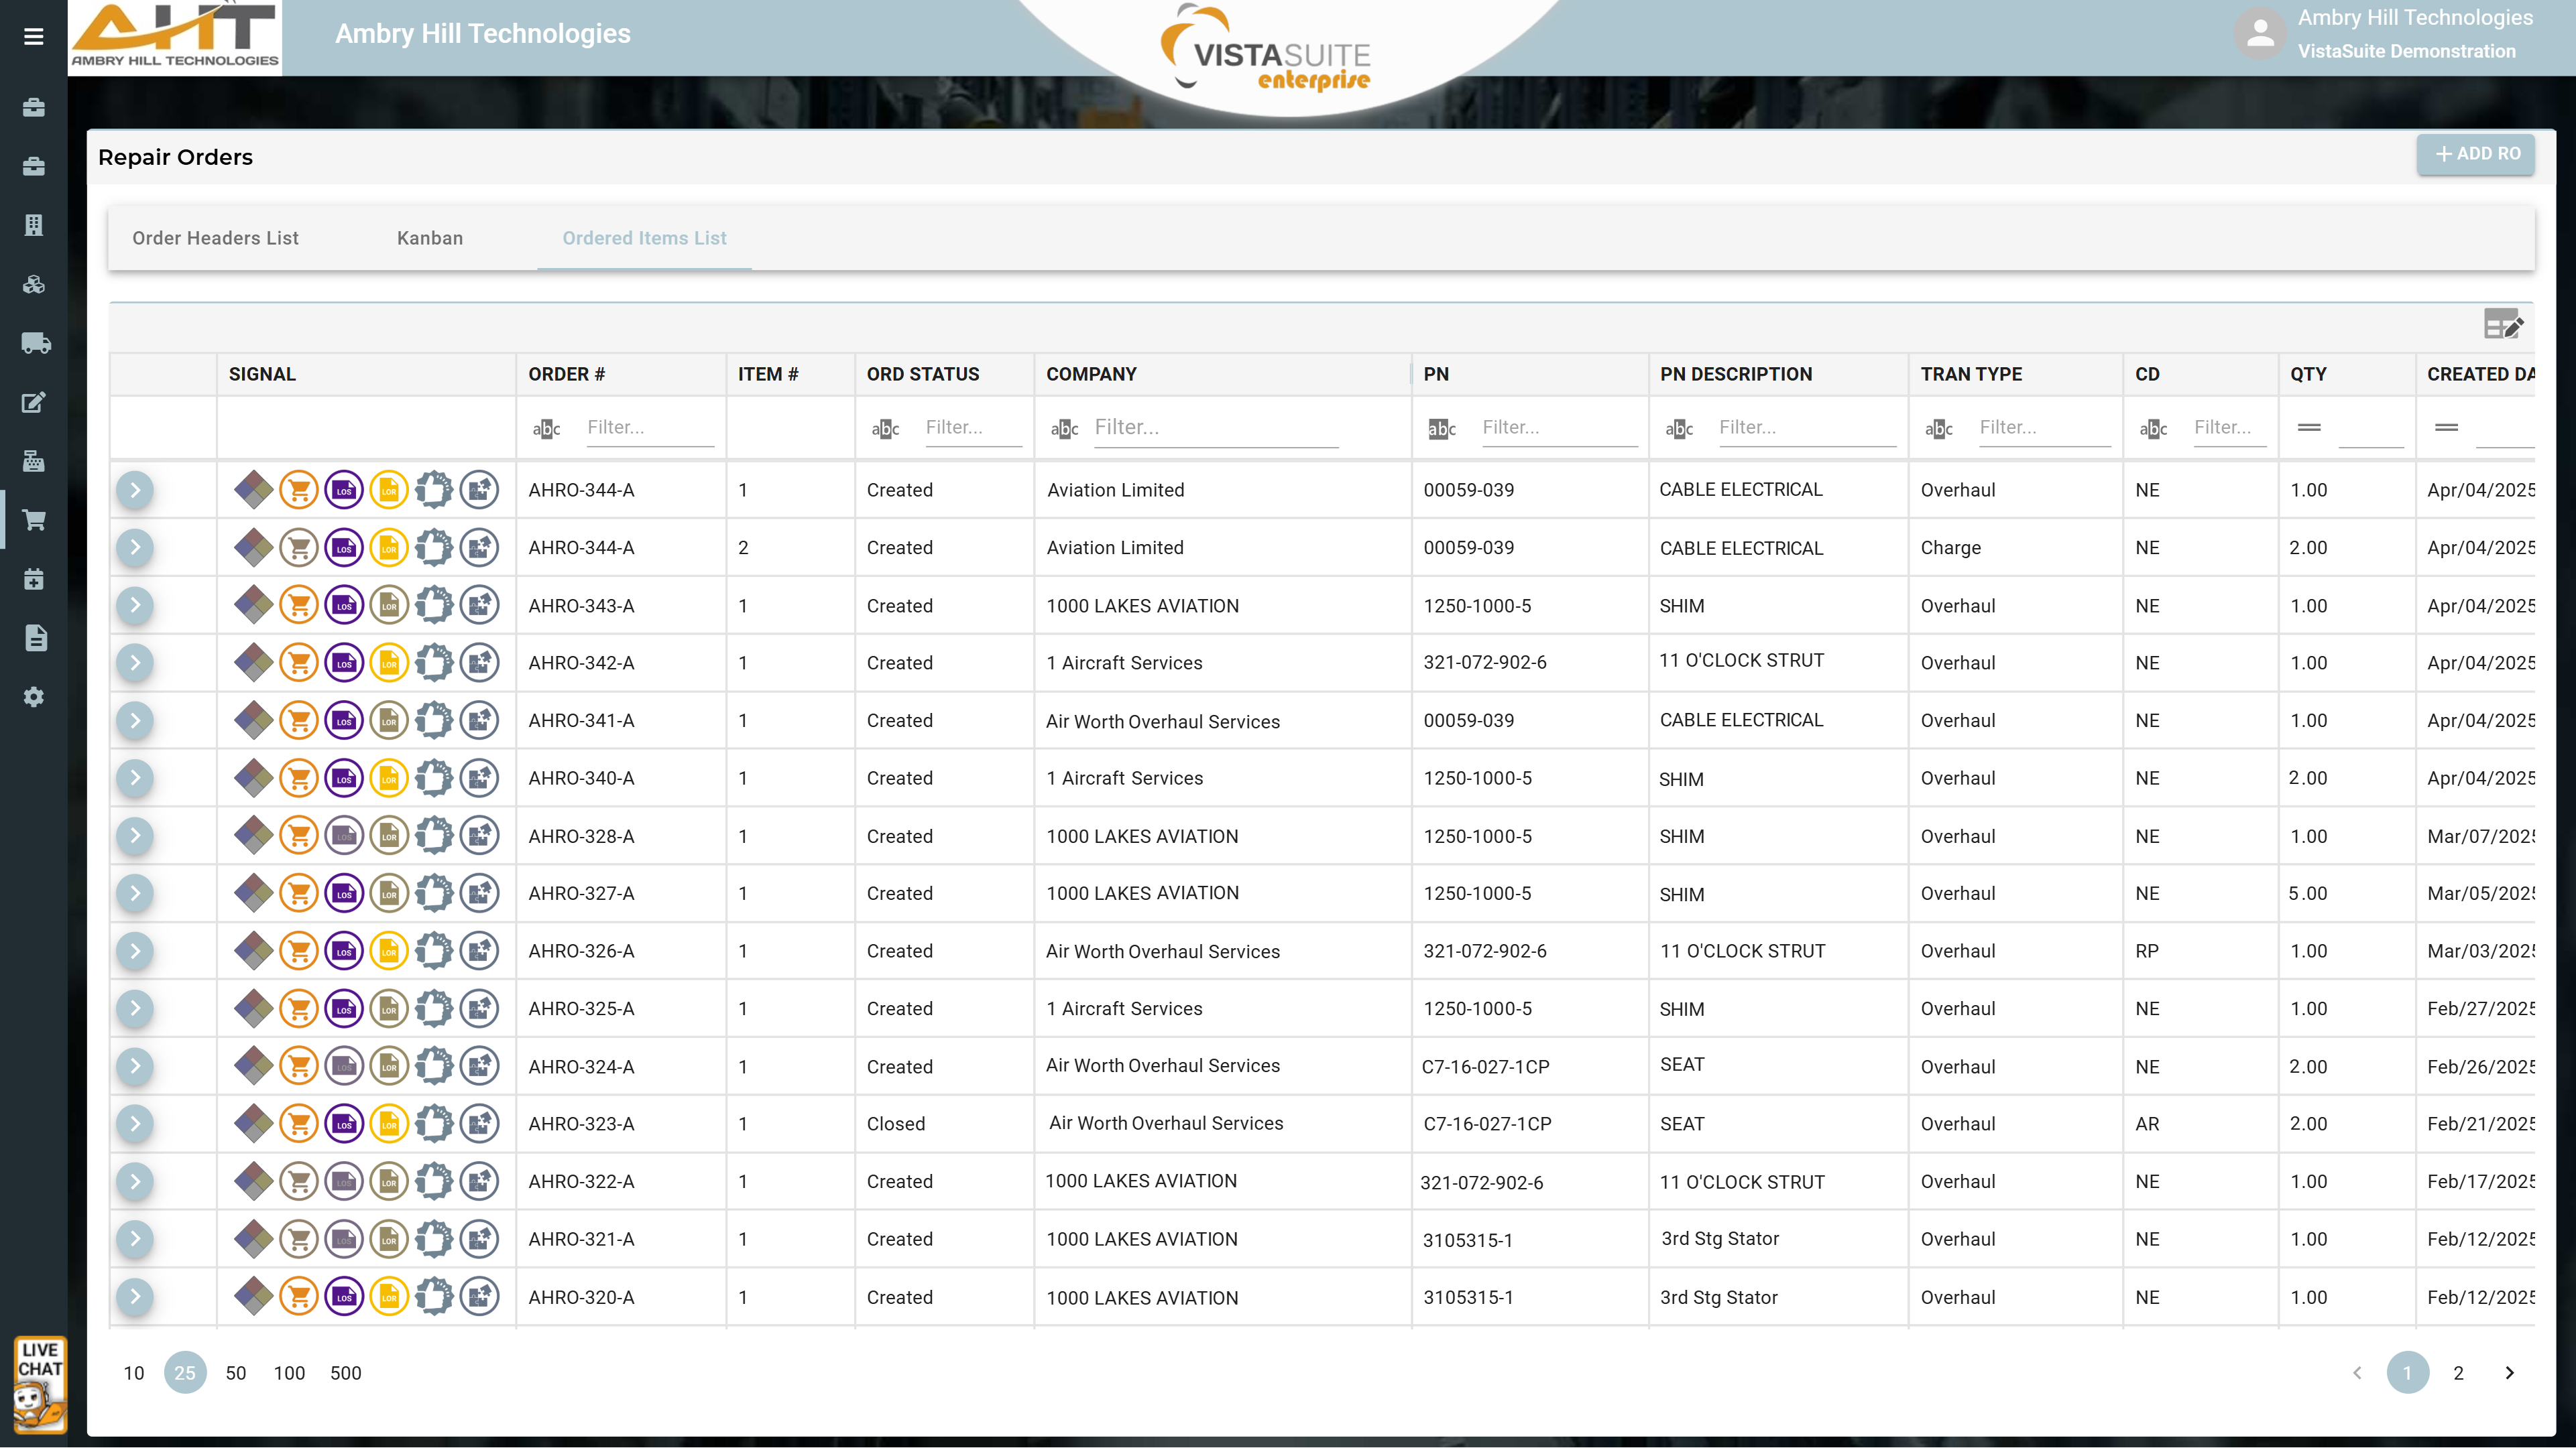Expand row details for AHRO-323-A
Image resolution: width=2576 pixels, height=1448 pixels.
[x=135, y=1124]
